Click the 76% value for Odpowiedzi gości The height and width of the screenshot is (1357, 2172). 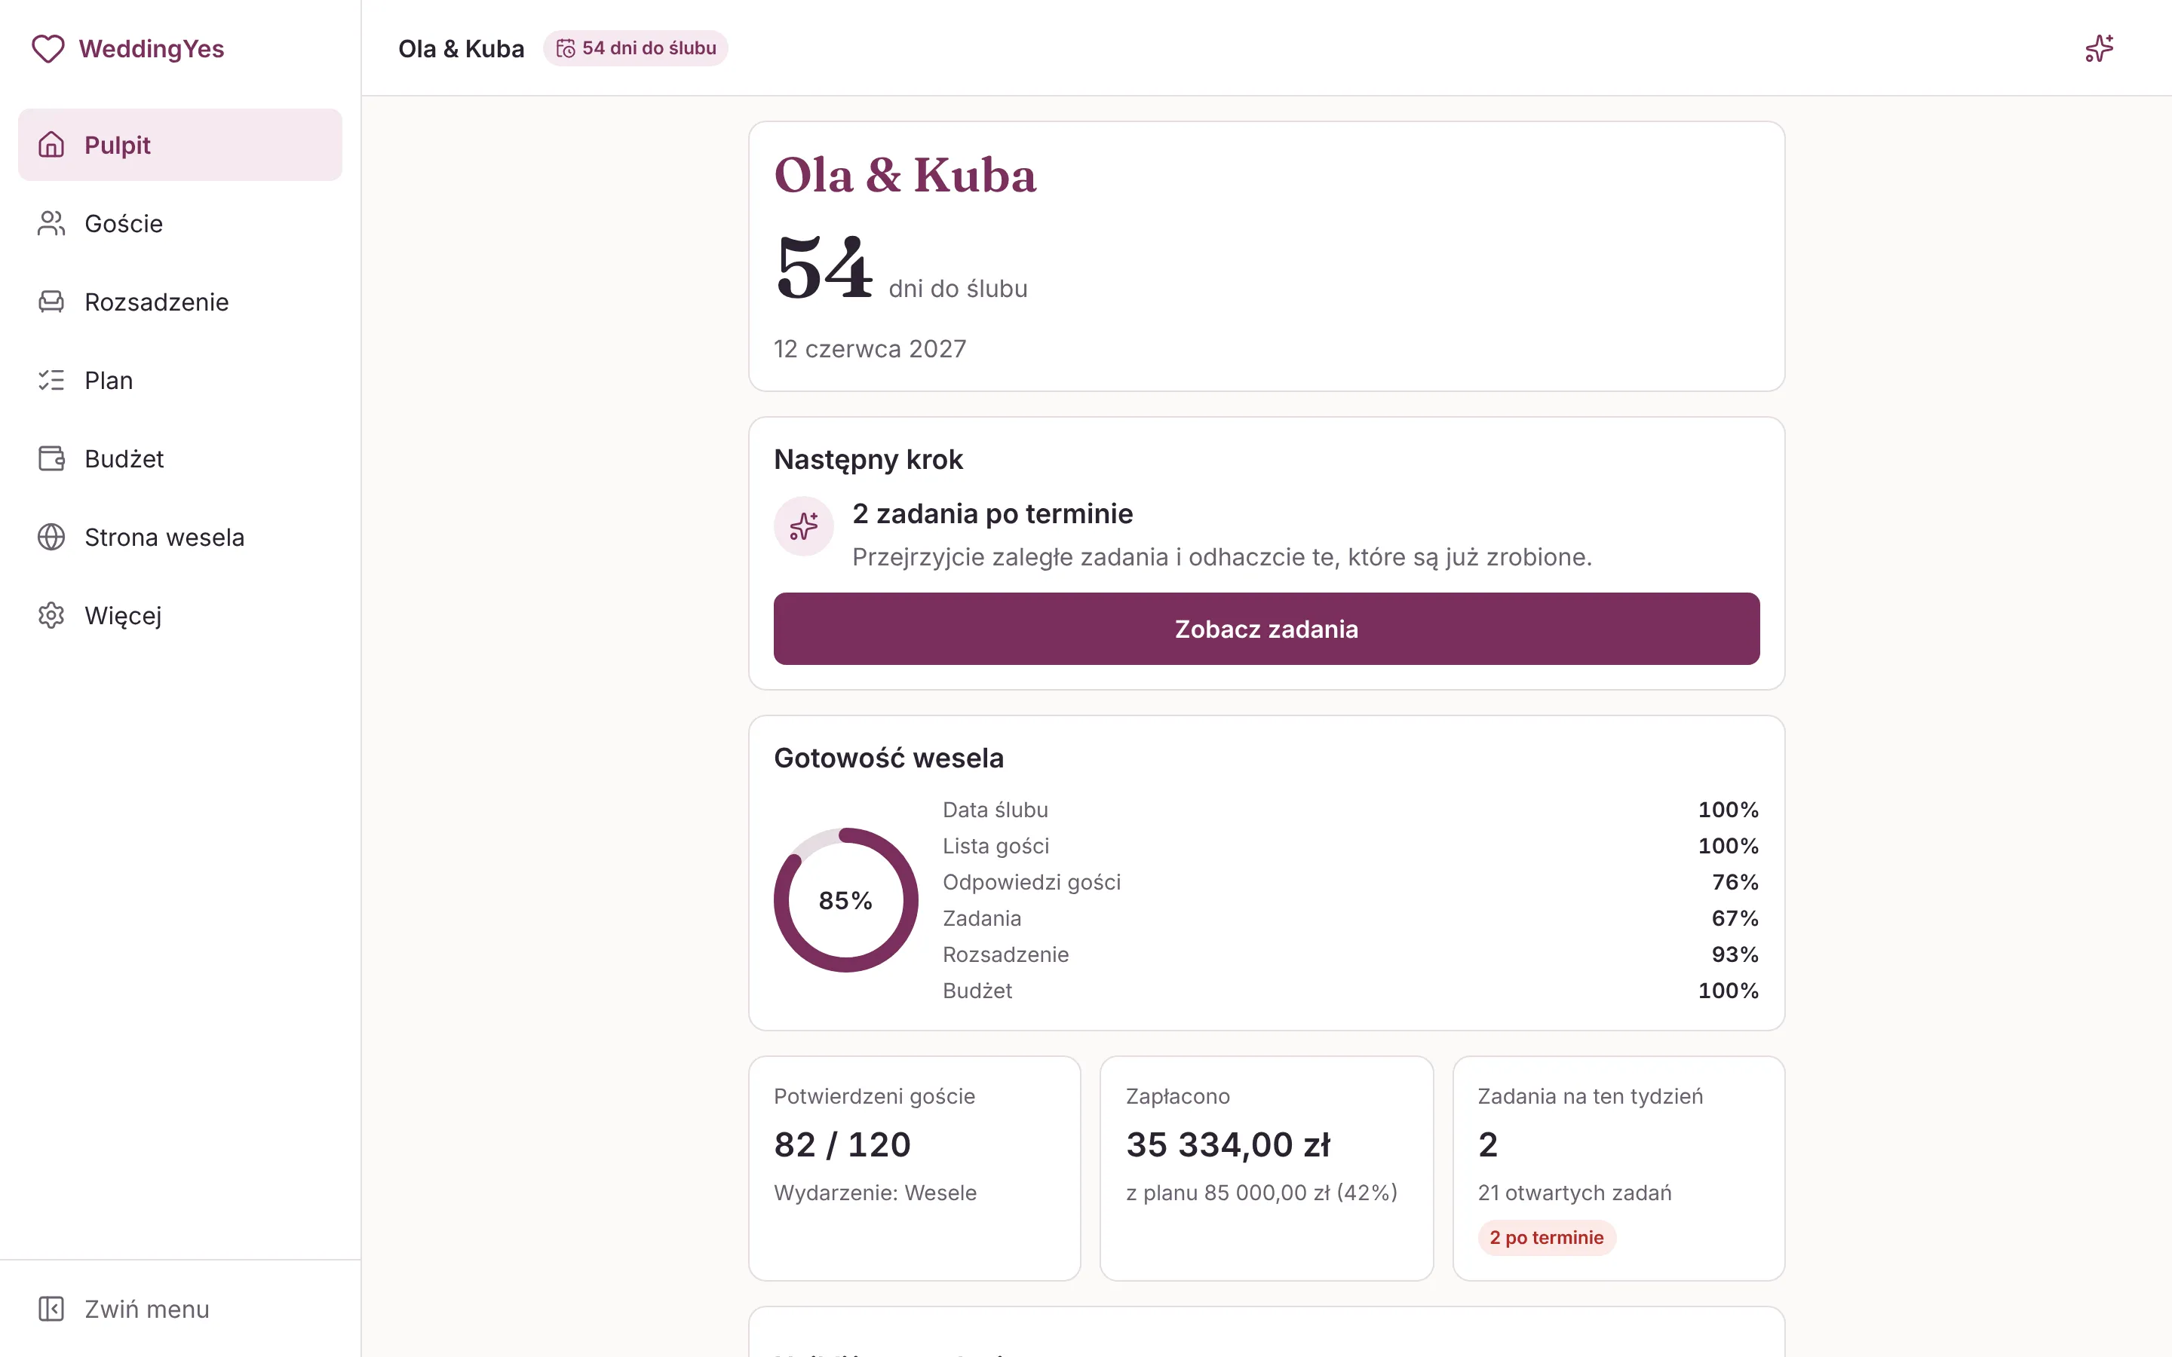click(x=1735, y=882)
